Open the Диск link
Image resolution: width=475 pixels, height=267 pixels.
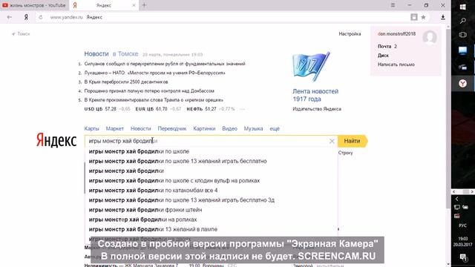pos(383,56)
